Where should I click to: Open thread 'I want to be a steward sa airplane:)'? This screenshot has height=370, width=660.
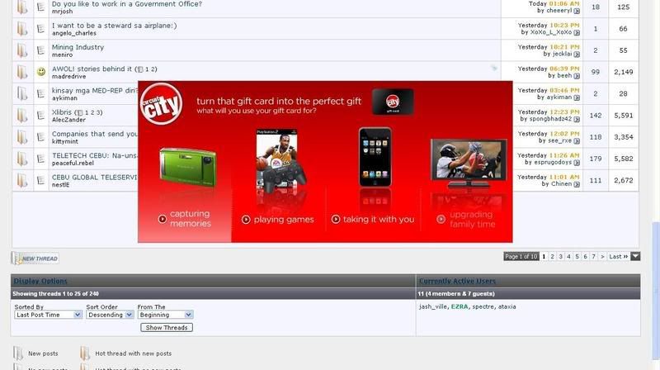[x=114, y=26]
